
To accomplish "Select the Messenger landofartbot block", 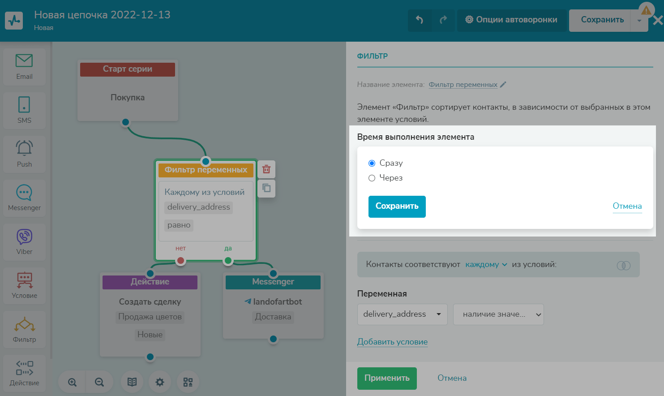I will click(273, 306).
